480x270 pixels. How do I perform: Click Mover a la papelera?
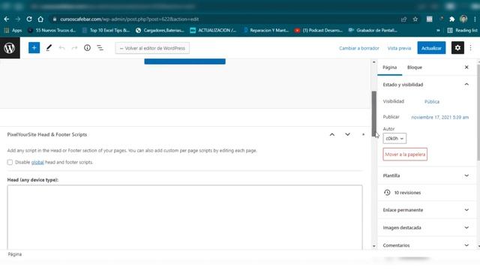click(x=405, y=154)
